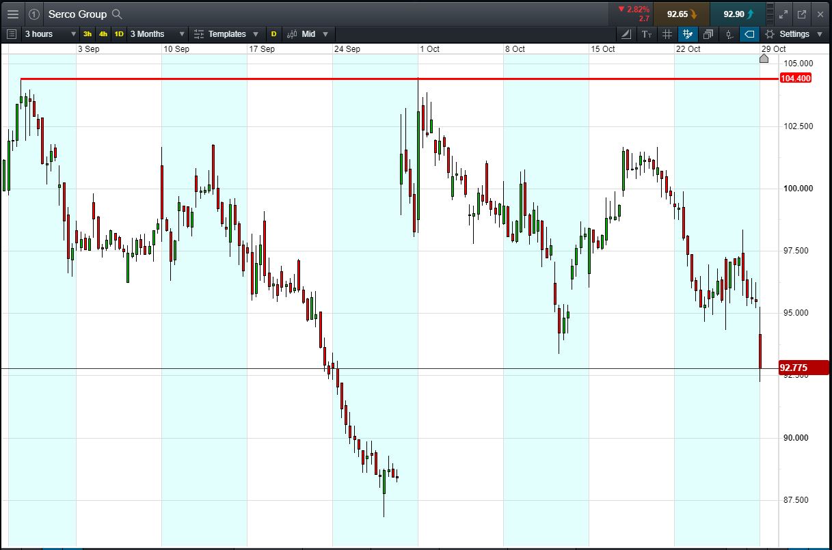The height and width of the screenshot is (550, 832).
Task: Click the 100.000 price axis label
Action: coord(797,189)
